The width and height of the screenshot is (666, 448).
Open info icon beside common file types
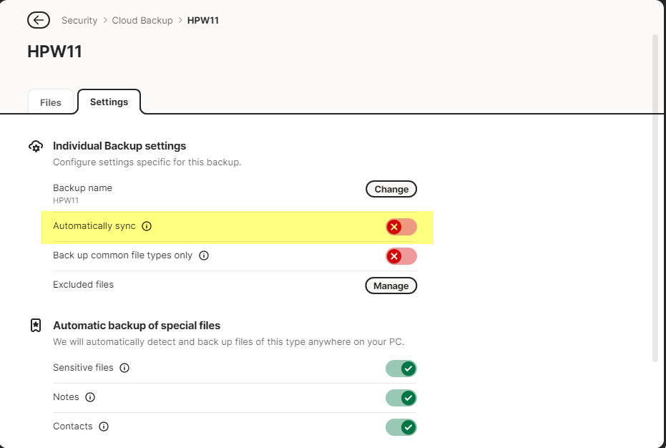204,255
